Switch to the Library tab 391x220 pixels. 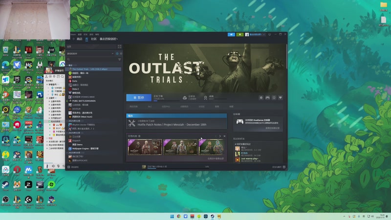87,39
